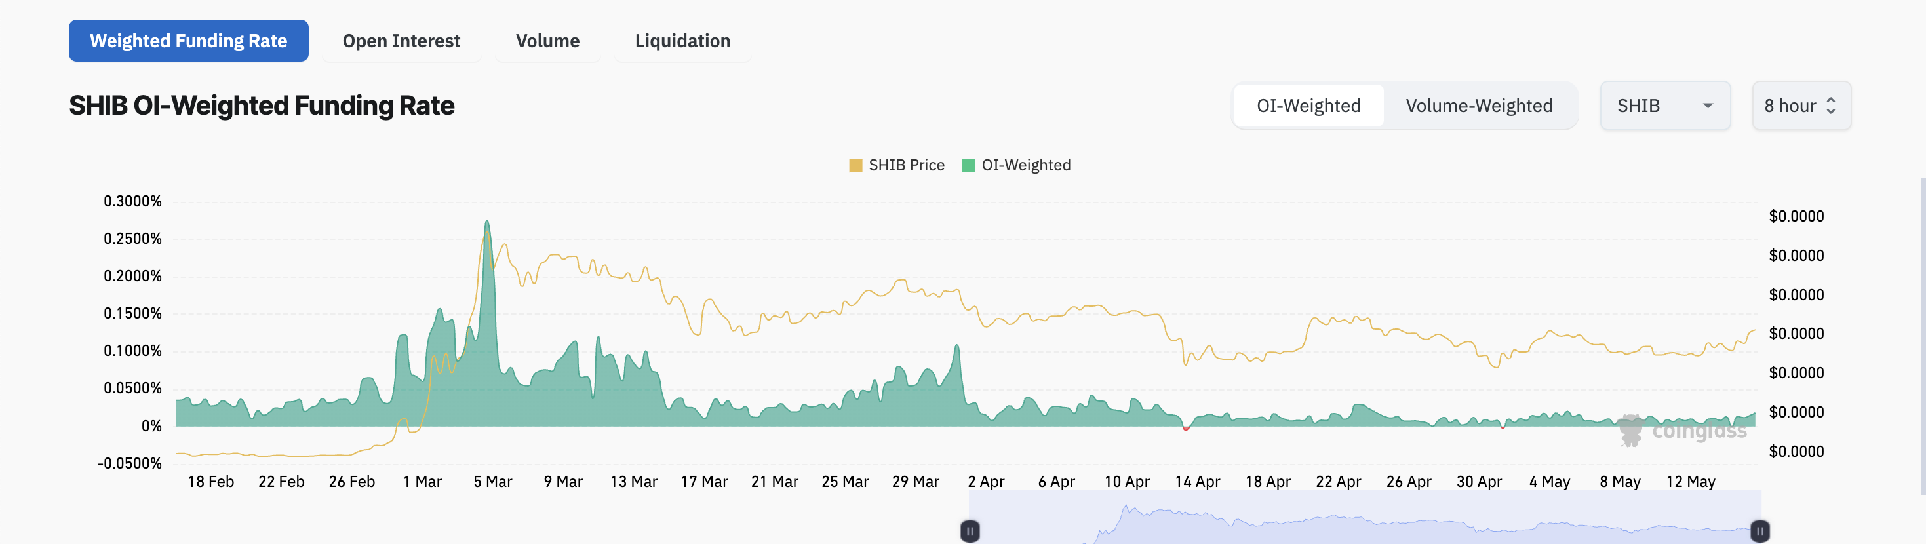This screenshot has width=1926, height=544.
Task: Open the Weighted Funding Rate tab
Action: pyautogui.click(x=188, y=41)
